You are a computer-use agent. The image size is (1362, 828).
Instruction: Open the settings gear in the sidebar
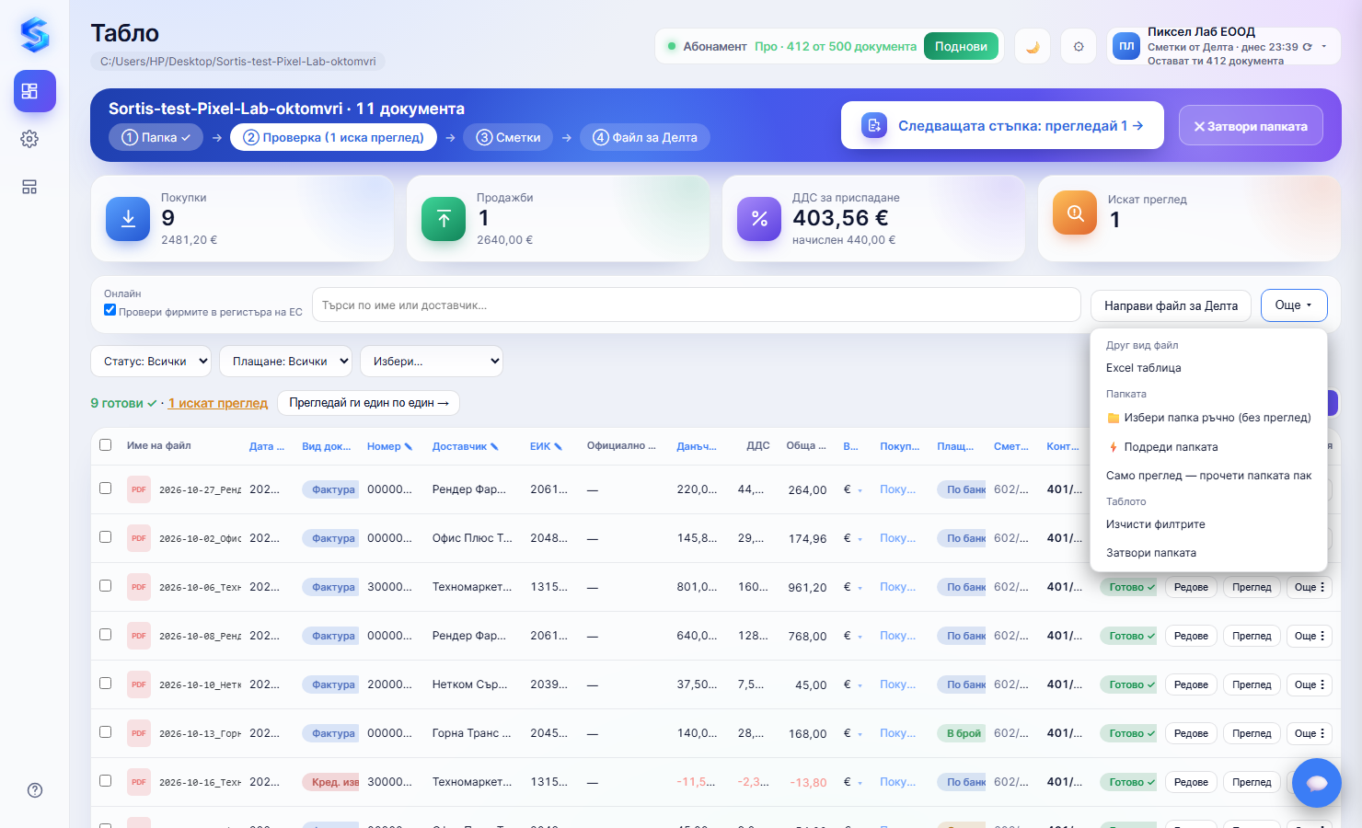[29, 139]
